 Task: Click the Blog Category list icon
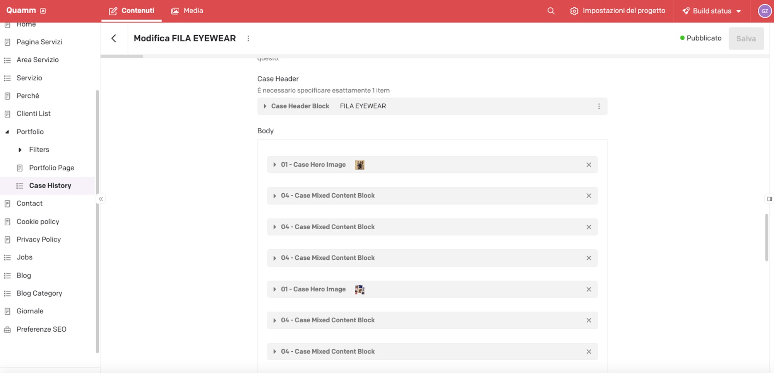click(7, 293)
